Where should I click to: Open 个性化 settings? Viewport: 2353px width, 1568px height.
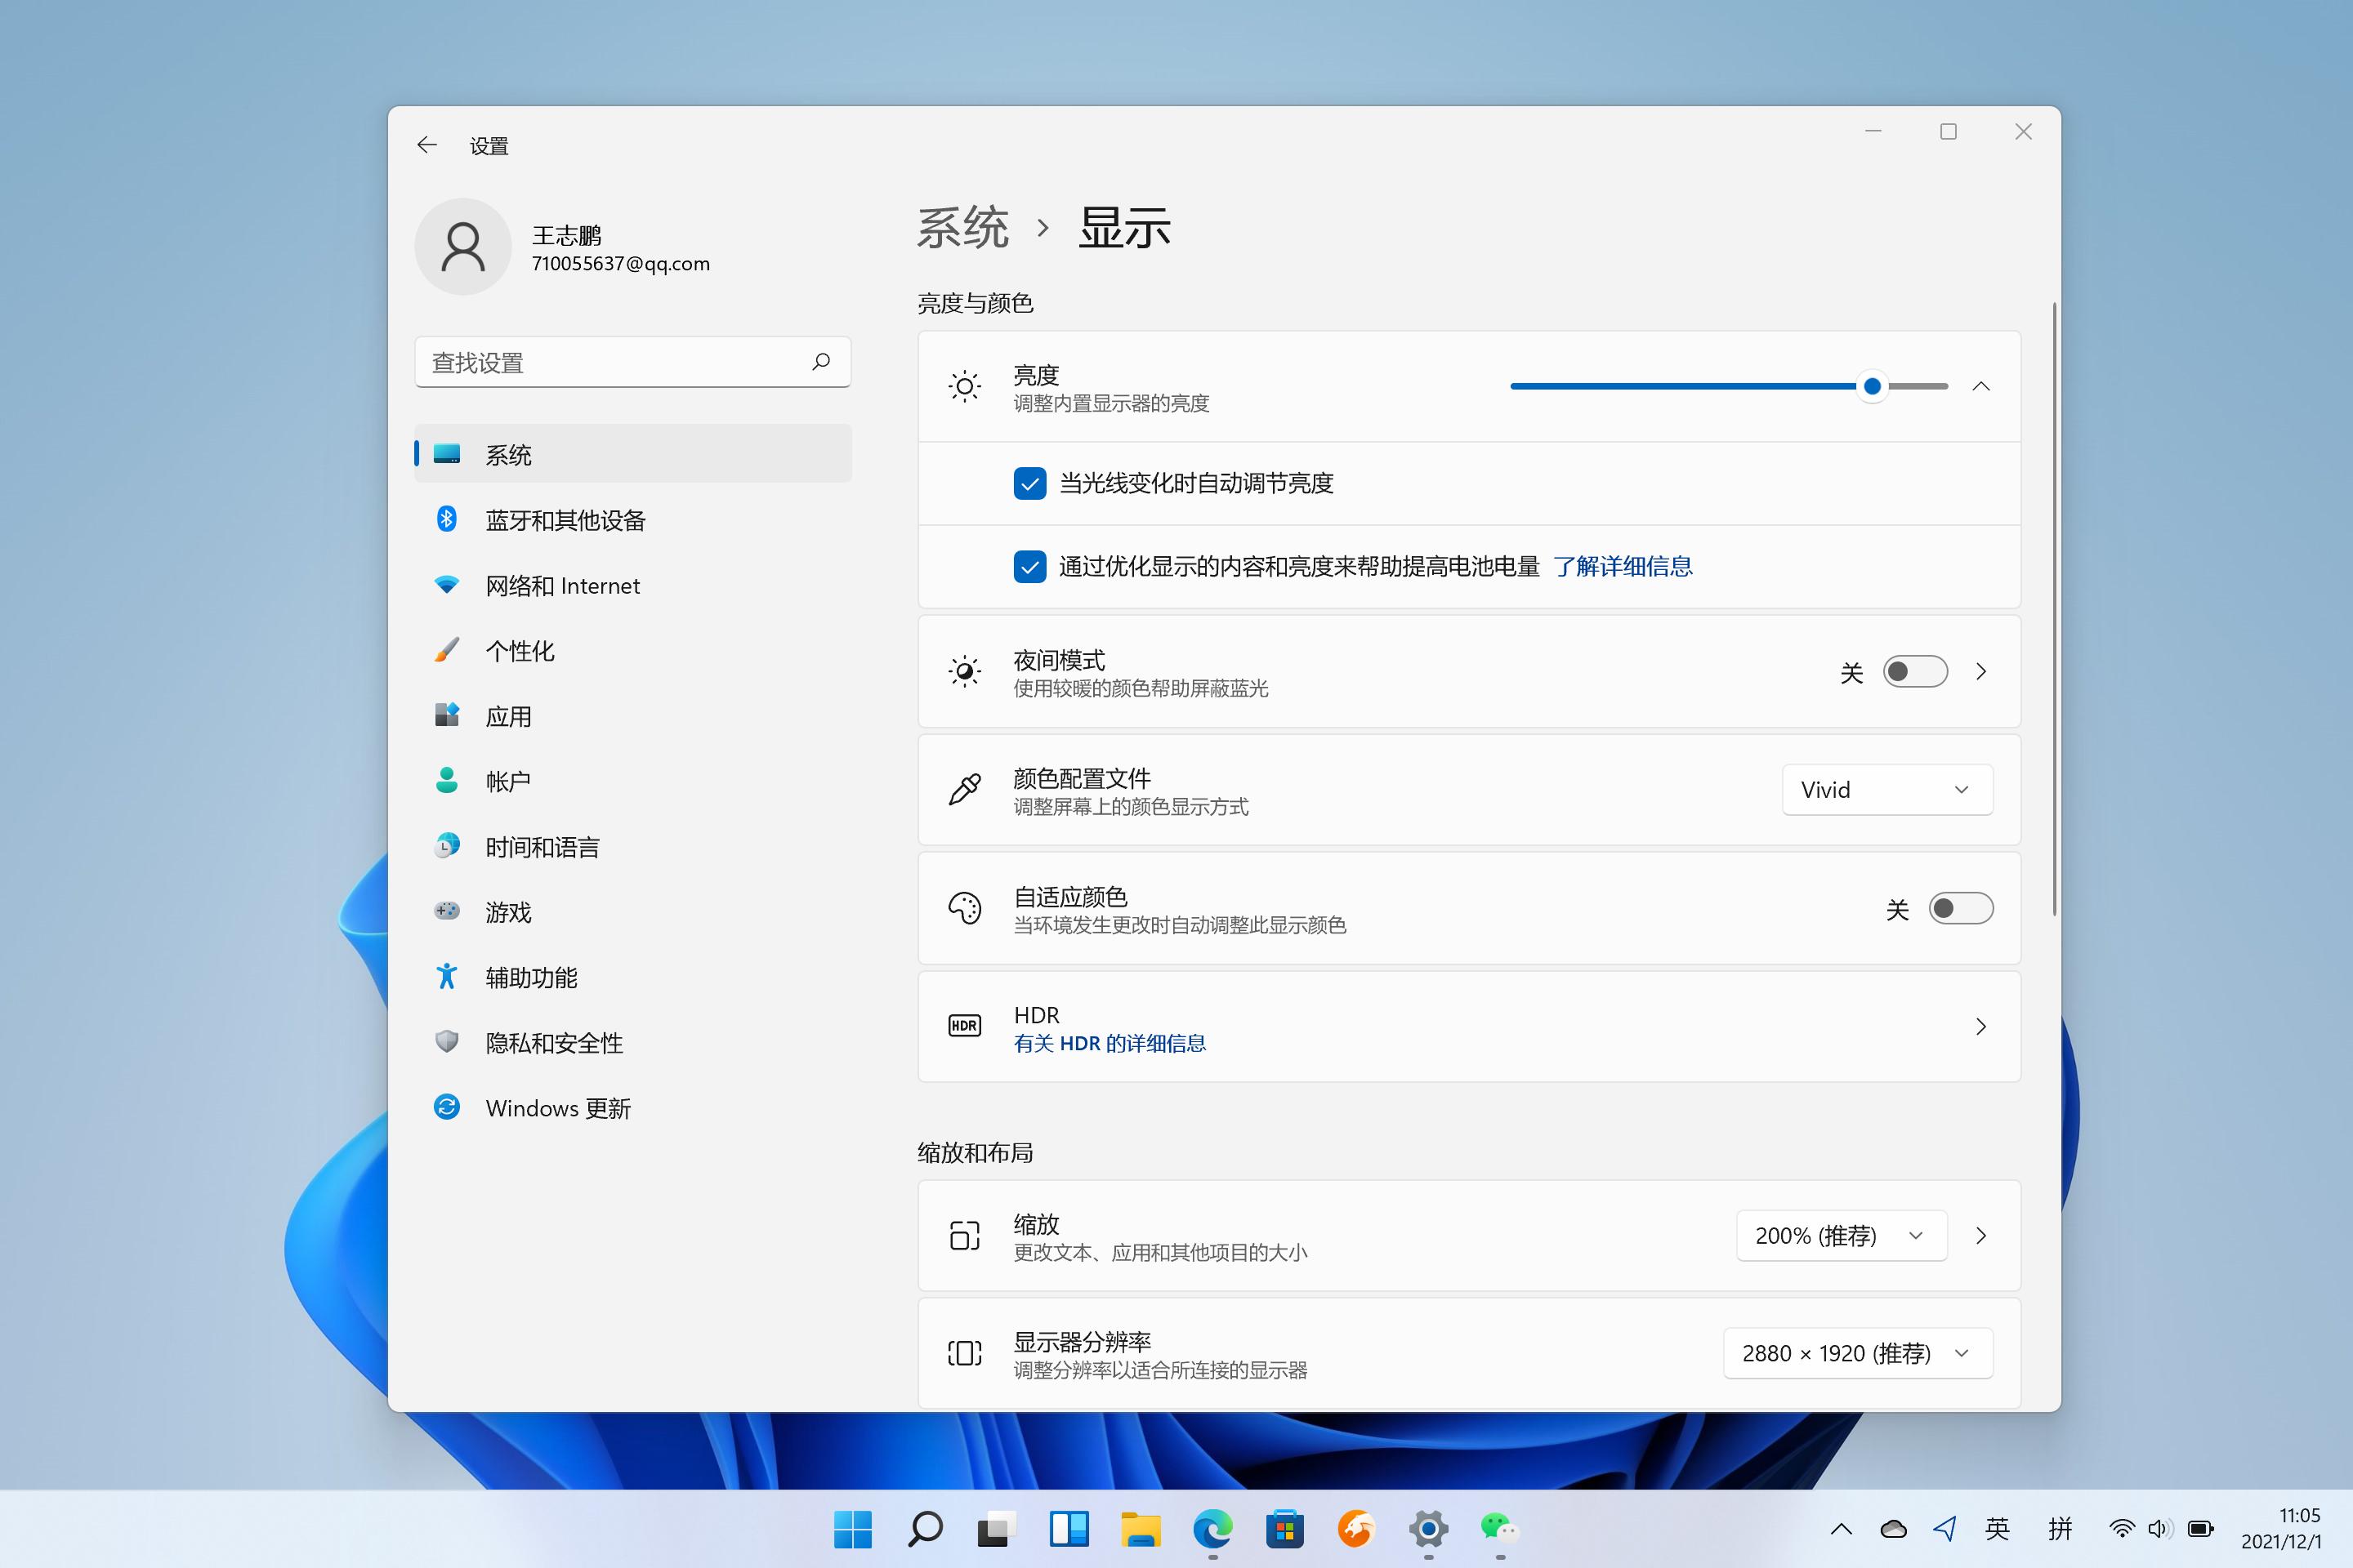520,651
